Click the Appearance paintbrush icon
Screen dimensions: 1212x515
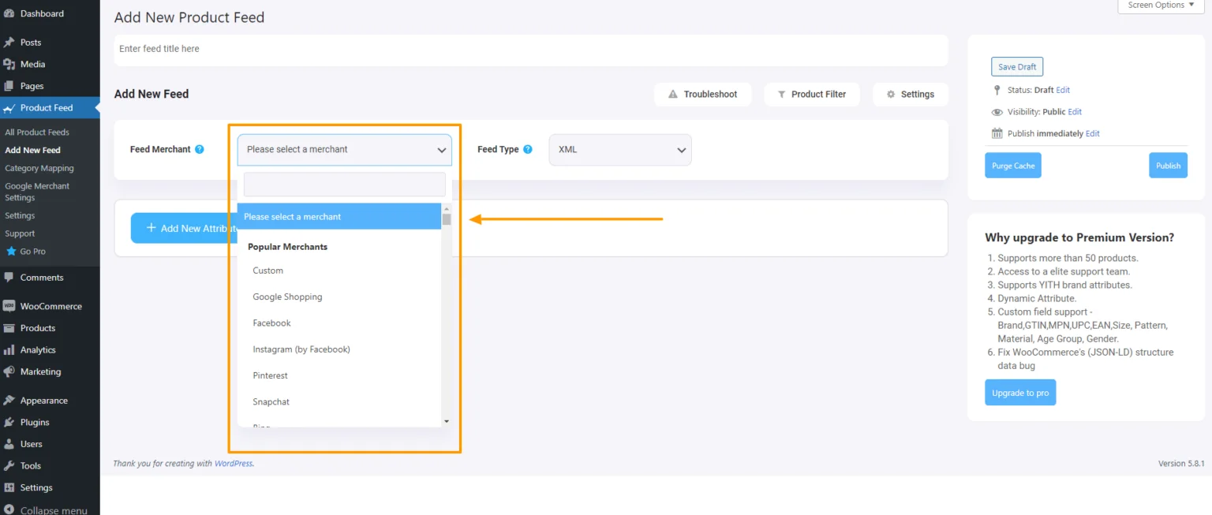(9, 401)
